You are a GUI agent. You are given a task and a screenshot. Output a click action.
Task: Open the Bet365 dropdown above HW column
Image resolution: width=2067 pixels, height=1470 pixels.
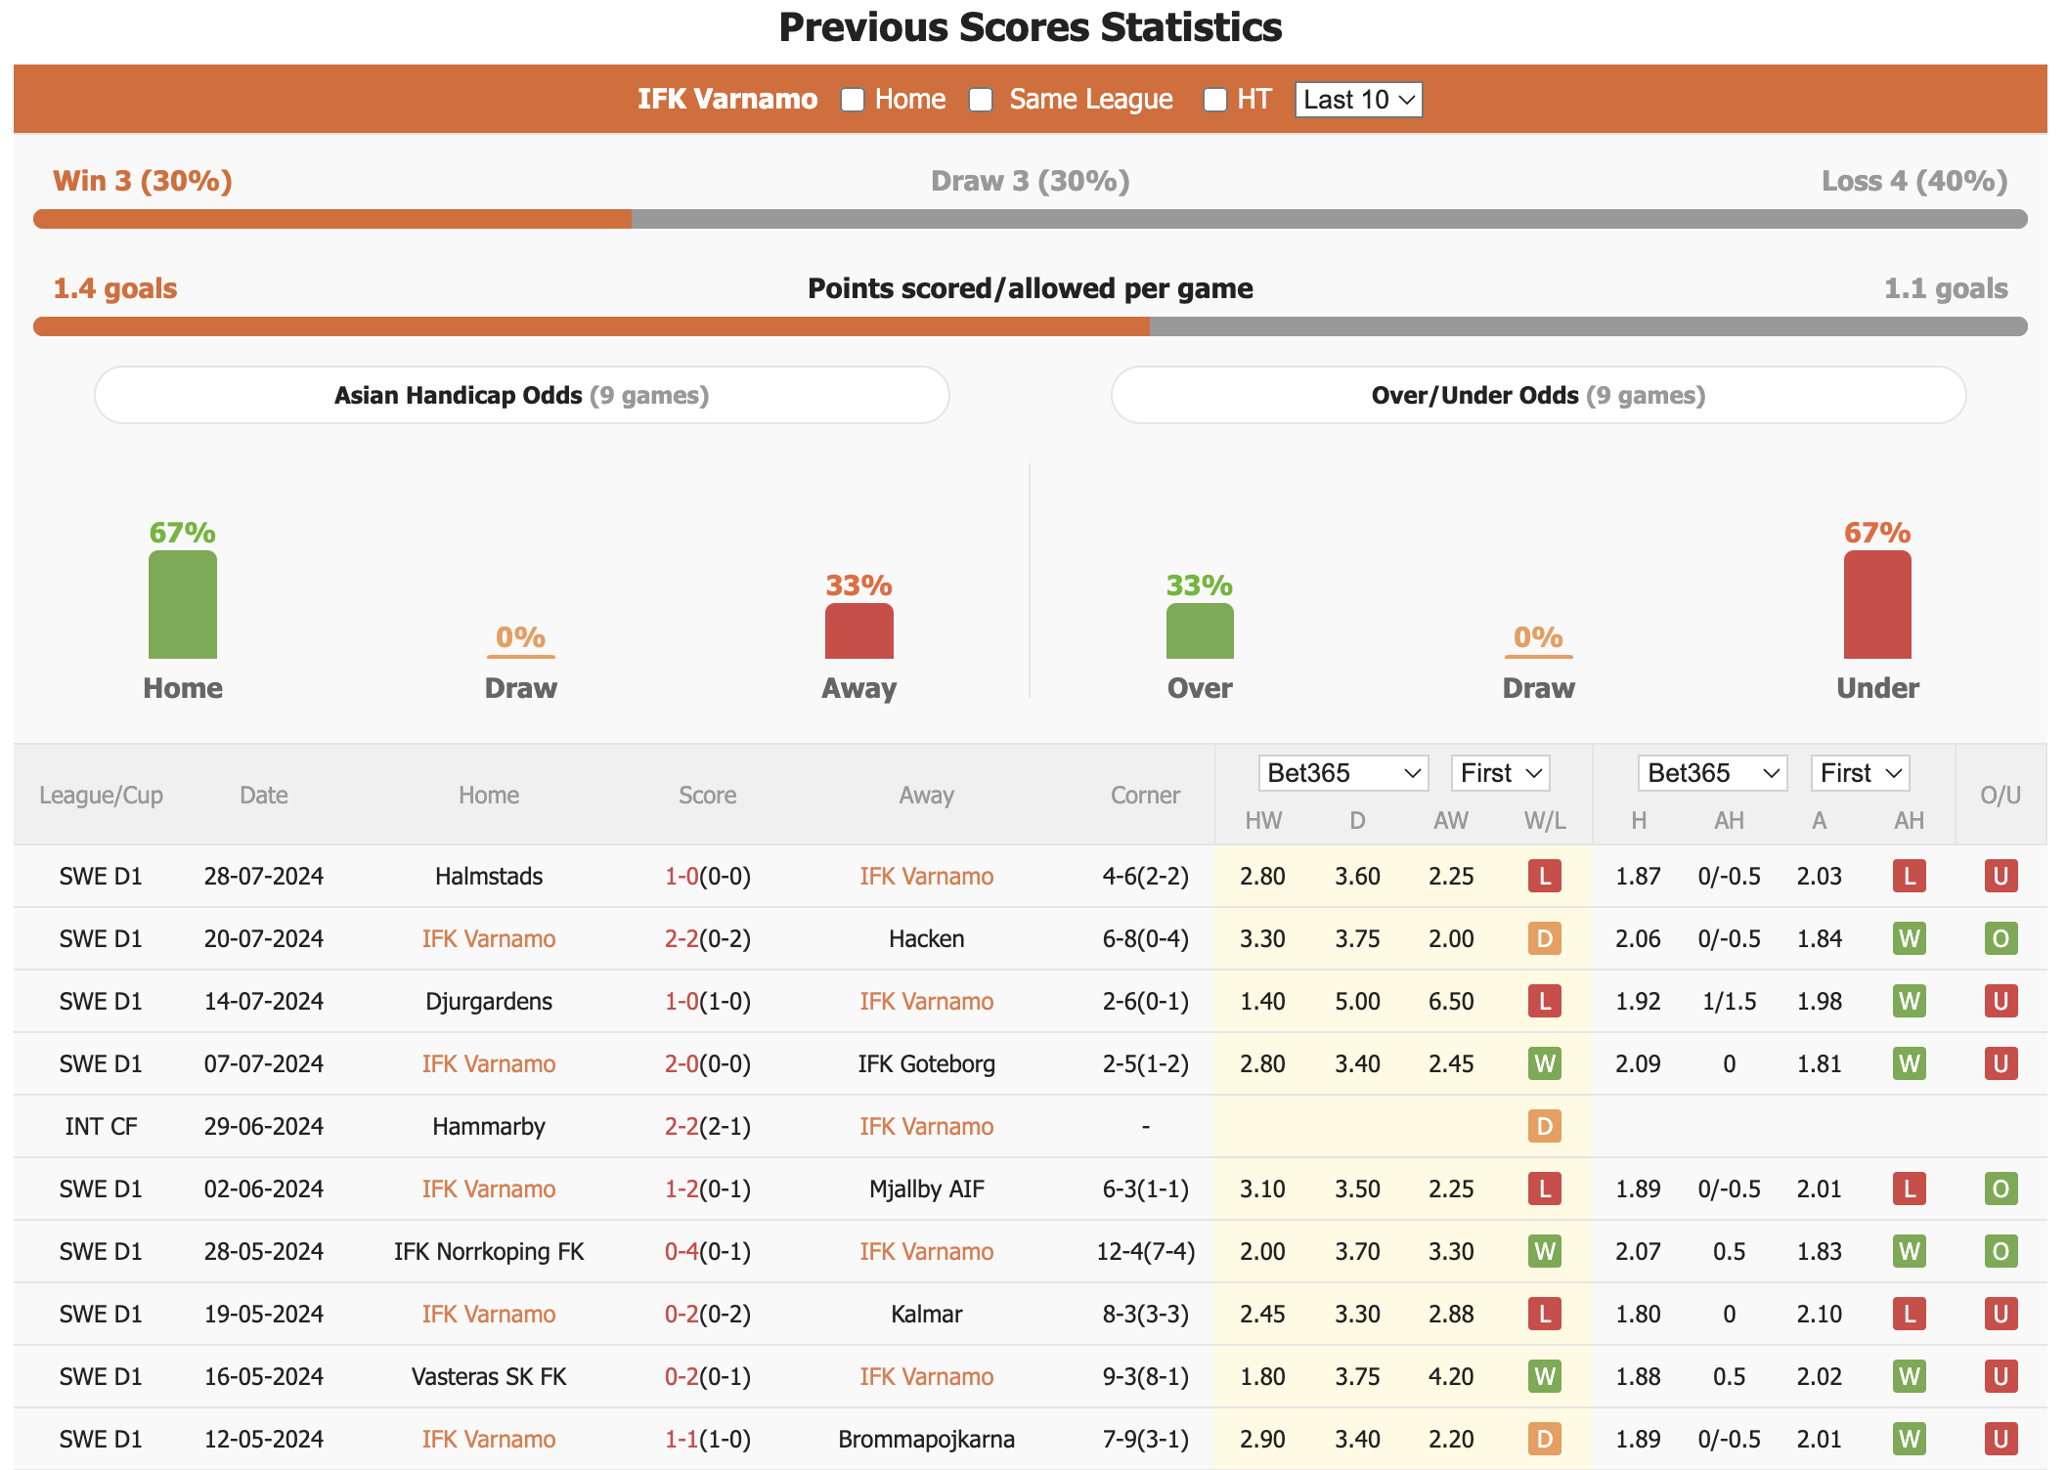point(1342,773)
